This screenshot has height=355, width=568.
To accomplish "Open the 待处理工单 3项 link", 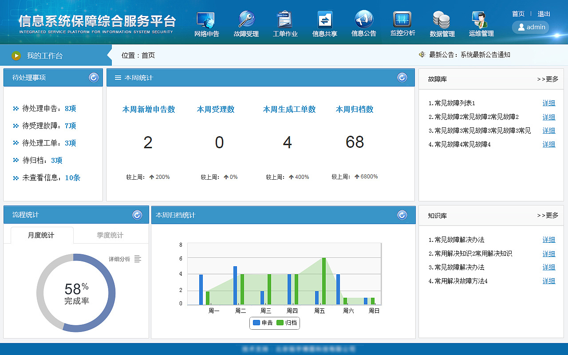I will [x=71, y=143].
